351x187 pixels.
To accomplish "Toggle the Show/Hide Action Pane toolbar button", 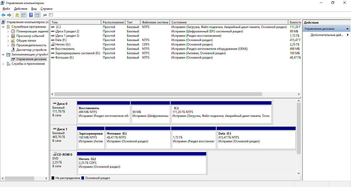I will click(37, 15).
